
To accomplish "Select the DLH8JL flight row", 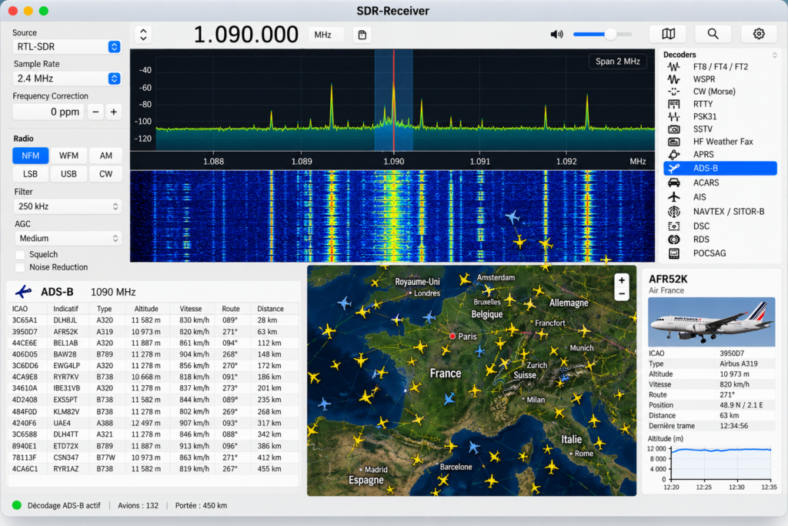I will coord(153,320).
